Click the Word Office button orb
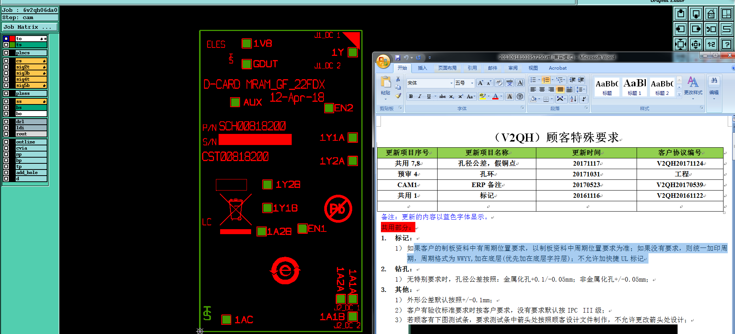 coord(383,61)
